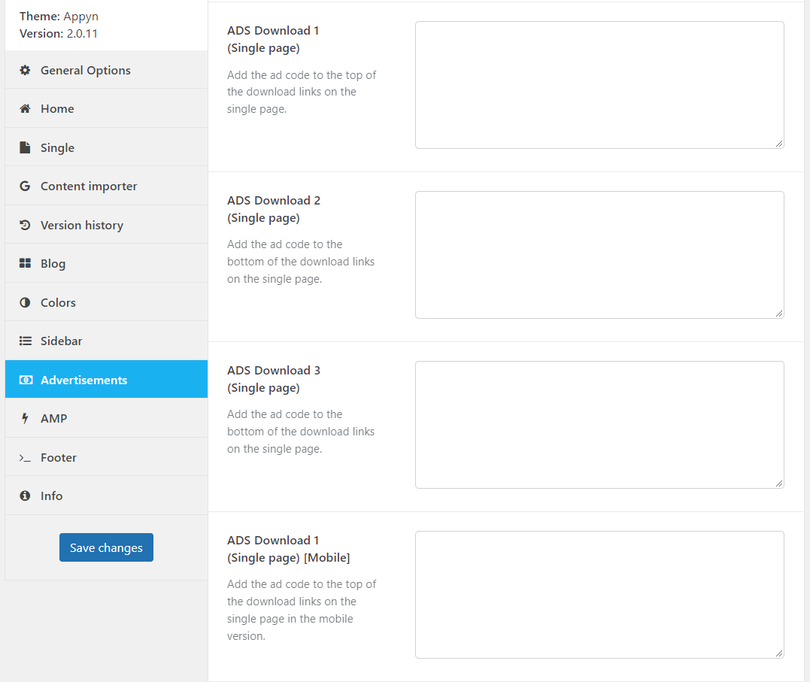Open the Single settings tab
This screenshot has height=682, width=810.
click(106, 147)
